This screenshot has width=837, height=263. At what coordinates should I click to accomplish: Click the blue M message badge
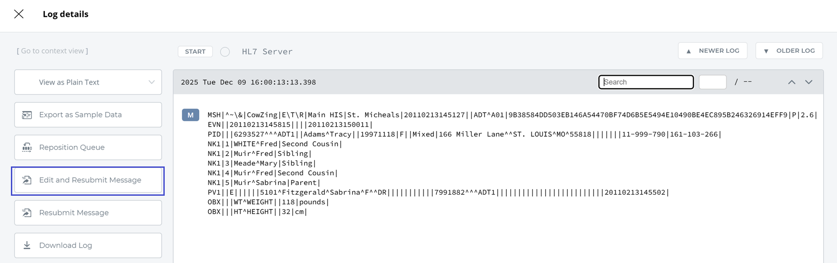pos(190,115)
